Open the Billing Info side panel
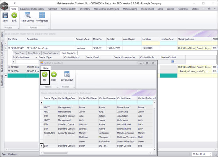 tap(2, 80)
